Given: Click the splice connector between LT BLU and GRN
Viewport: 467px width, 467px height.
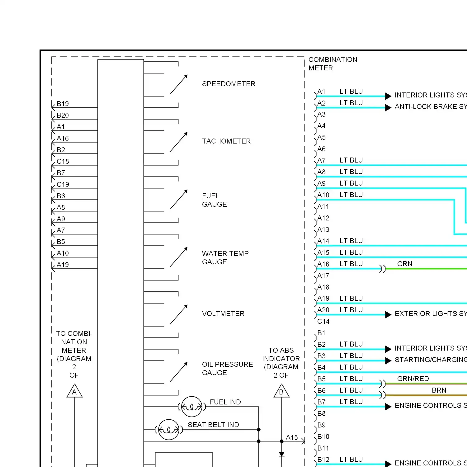Looking at the screenshot, I should 383,269.
